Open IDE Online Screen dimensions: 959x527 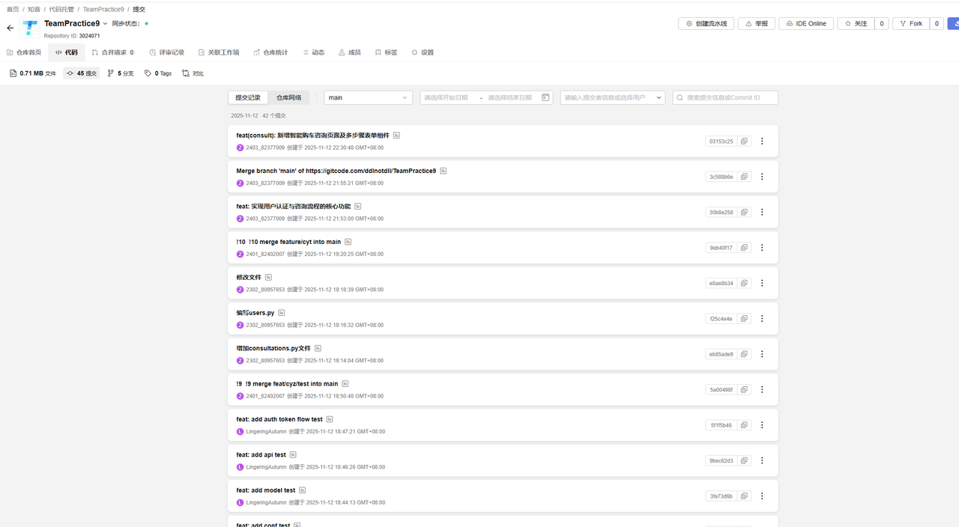coord(806,23)
